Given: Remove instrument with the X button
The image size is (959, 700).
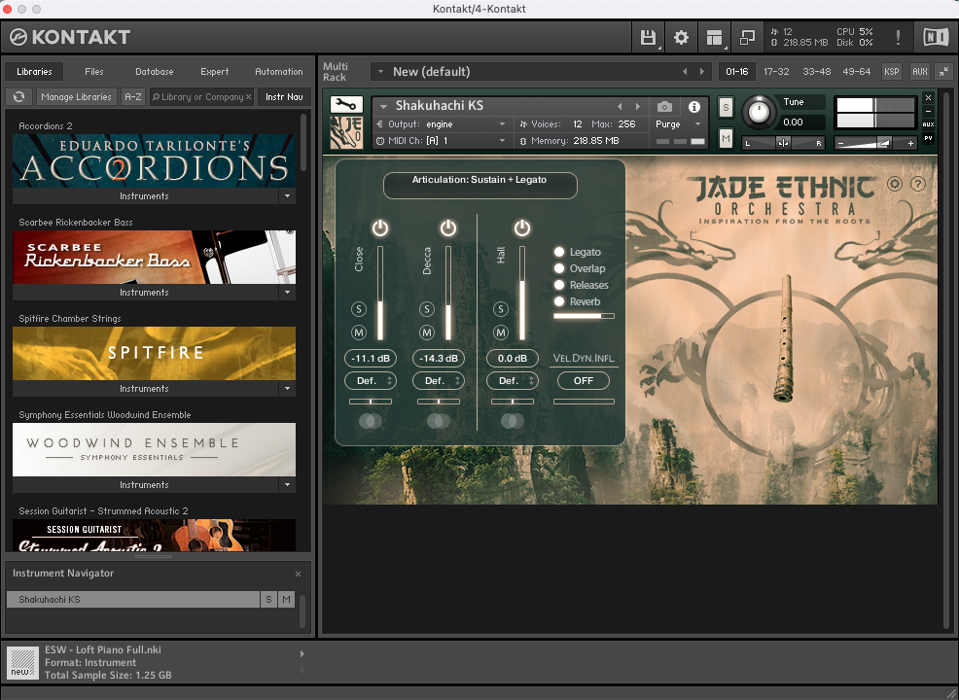Looking at the screenshot, I should click(929, 98).
